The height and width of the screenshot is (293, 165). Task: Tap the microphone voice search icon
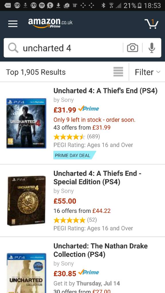tap(152, 48)
